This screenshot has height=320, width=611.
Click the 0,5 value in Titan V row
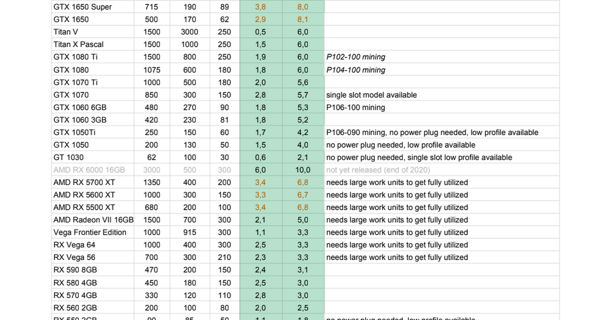point(260,32)
